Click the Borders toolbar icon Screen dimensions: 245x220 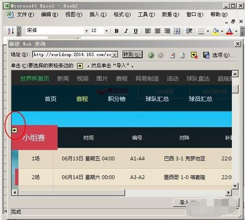tap(201, 31)
